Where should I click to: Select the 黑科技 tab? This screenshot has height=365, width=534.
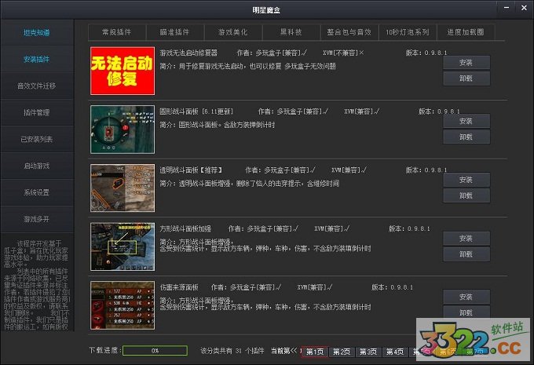pyautogui.click(x=291, y=32)
